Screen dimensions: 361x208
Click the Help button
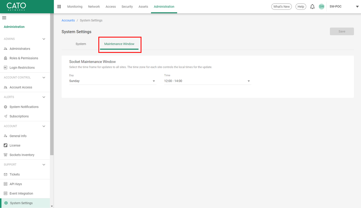[x=301, y=7]
